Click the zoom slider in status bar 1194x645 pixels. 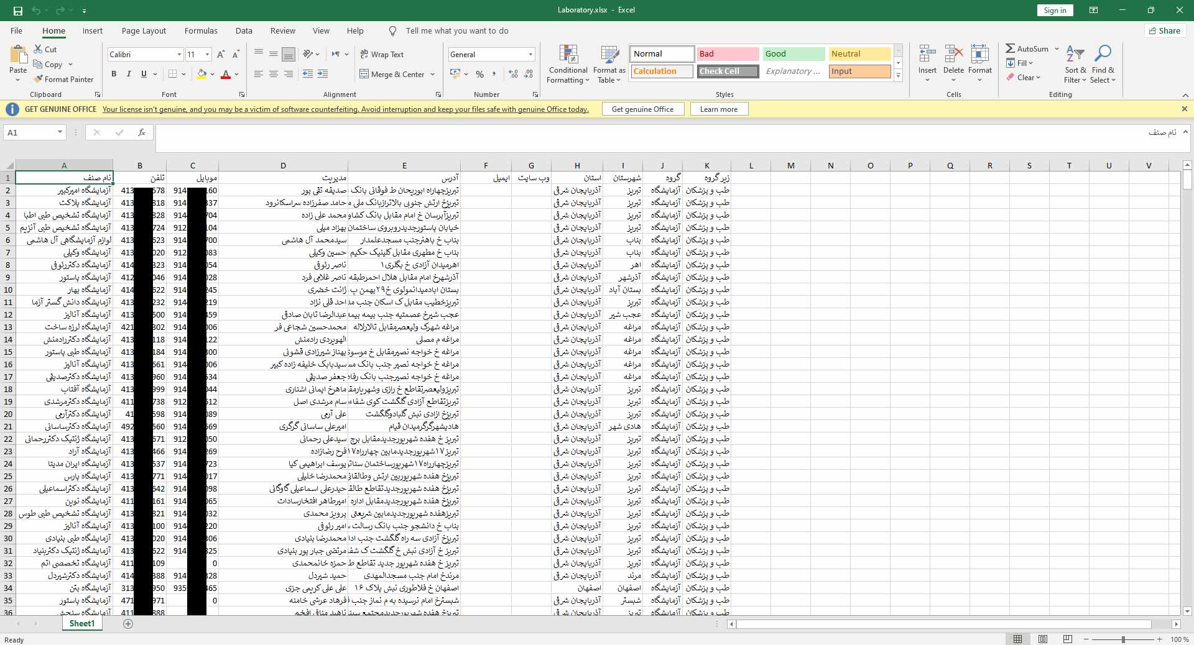(1123, 639)
